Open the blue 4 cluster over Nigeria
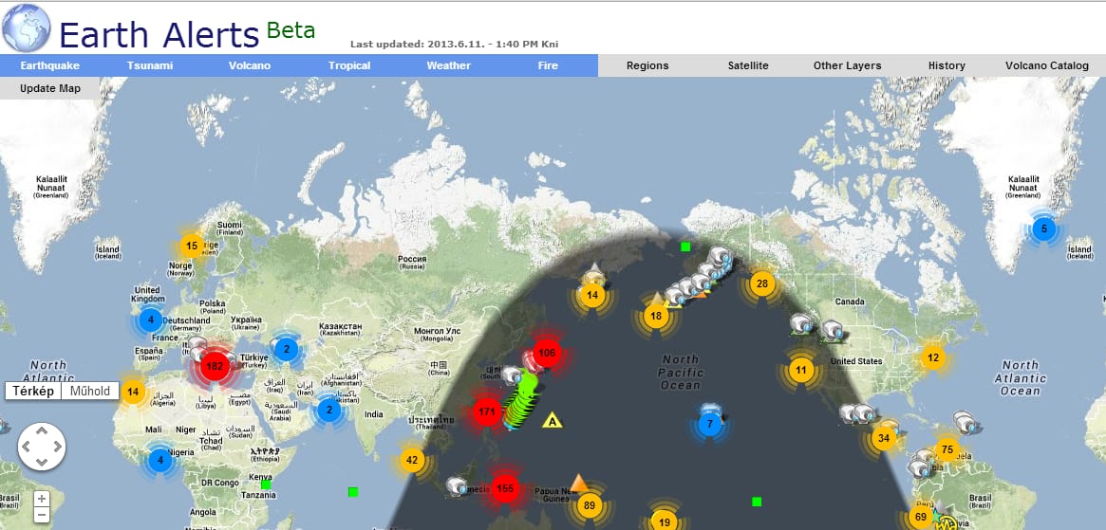This screenshot has width=1106, height=530. click(160, 461)
